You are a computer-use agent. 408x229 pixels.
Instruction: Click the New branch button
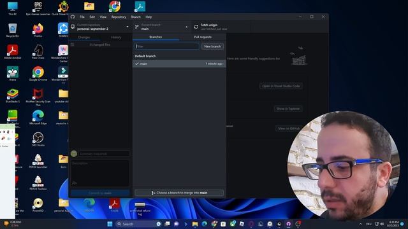coord(212,46)
